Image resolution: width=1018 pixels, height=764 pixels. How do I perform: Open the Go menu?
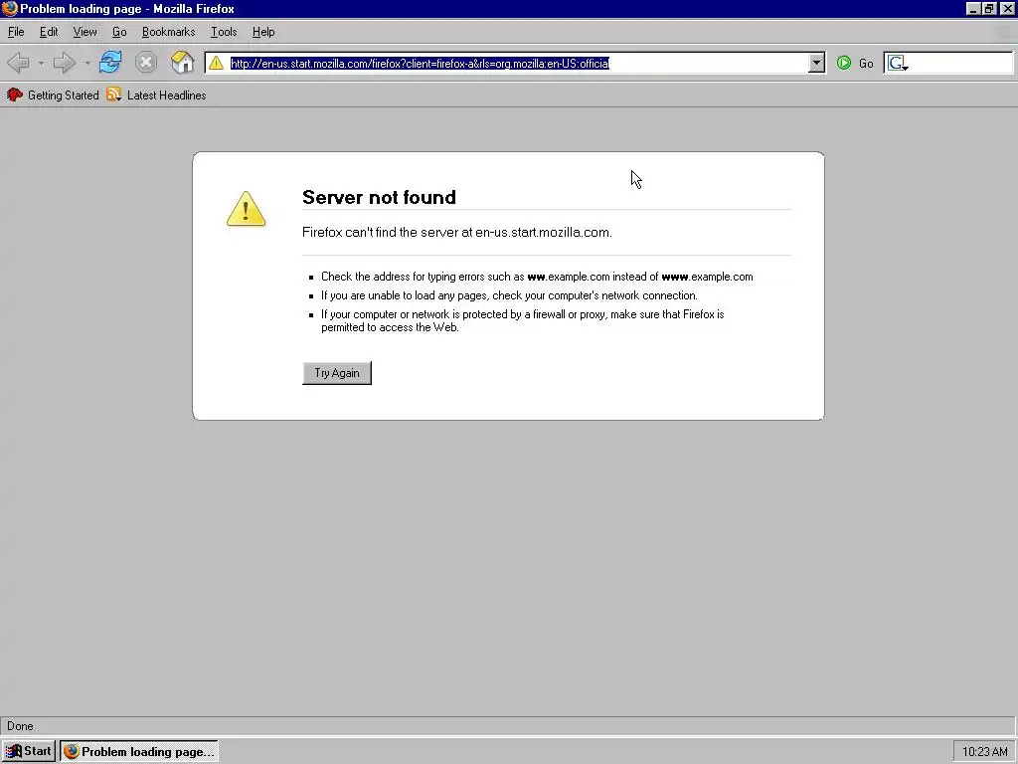pos(119,32)
